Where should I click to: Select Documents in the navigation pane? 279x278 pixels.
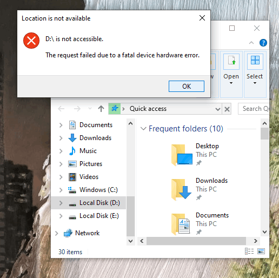(x=96, y=125)
